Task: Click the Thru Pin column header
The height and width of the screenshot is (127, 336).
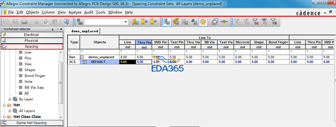Action: point(144,42)
